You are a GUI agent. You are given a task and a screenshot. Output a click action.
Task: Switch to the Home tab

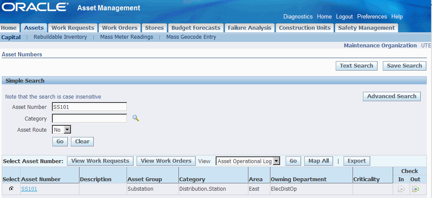(9, 28)
